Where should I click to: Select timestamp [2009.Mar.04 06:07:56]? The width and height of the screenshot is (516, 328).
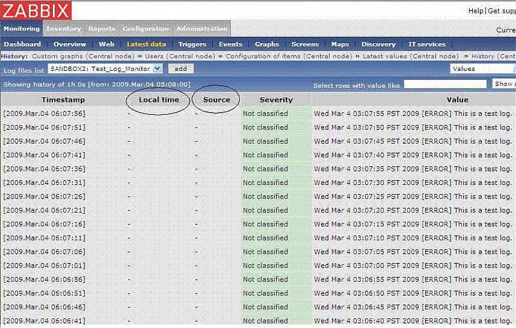tap(44, 113)
